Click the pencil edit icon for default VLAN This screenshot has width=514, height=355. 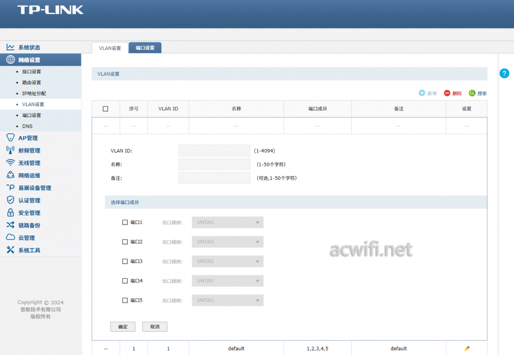467,348
